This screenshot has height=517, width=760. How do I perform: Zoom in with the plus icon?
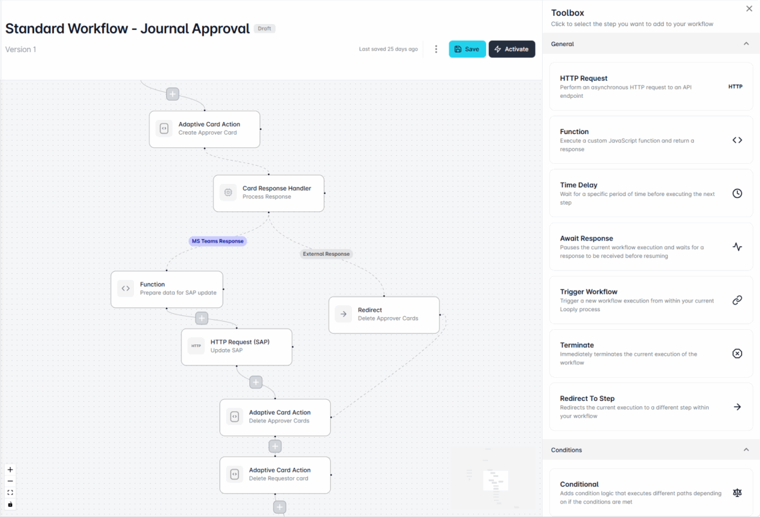(x=10, y=470)
